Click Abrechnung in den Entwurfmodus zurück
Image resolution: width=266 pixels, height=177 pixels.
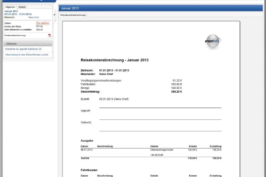pyautogui.click(x=27, y=55)
